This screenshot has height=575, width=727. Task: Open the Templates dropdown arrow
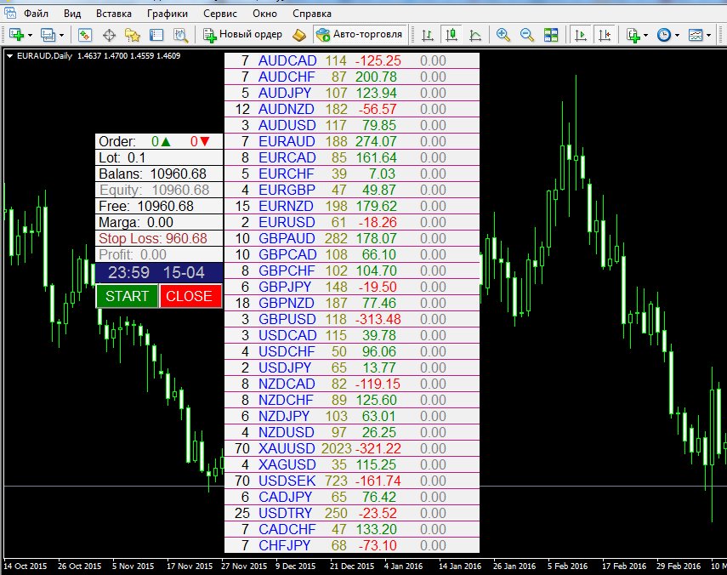tap(709, 35)
